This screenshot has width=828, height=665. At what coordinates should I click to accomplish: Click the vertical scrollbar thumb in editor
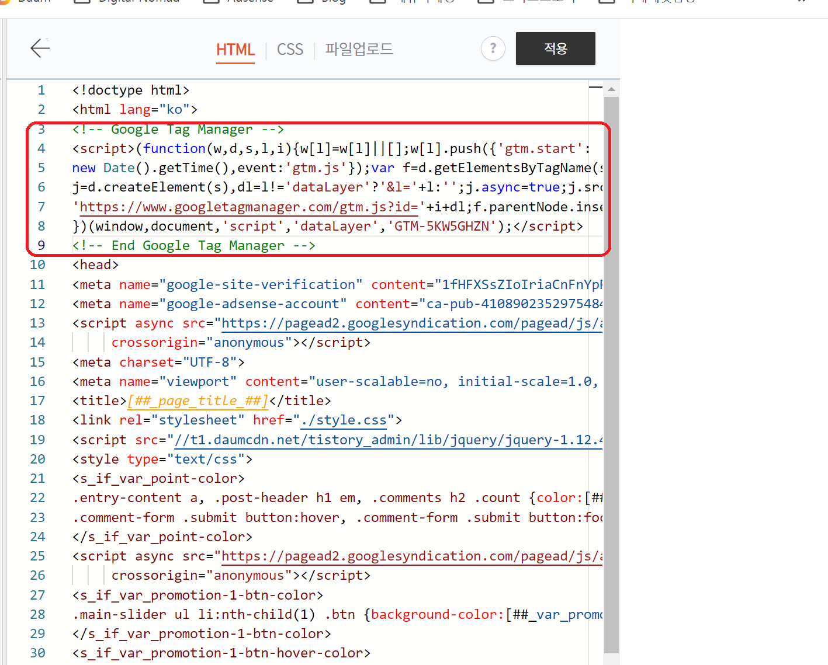coord(611,375)
